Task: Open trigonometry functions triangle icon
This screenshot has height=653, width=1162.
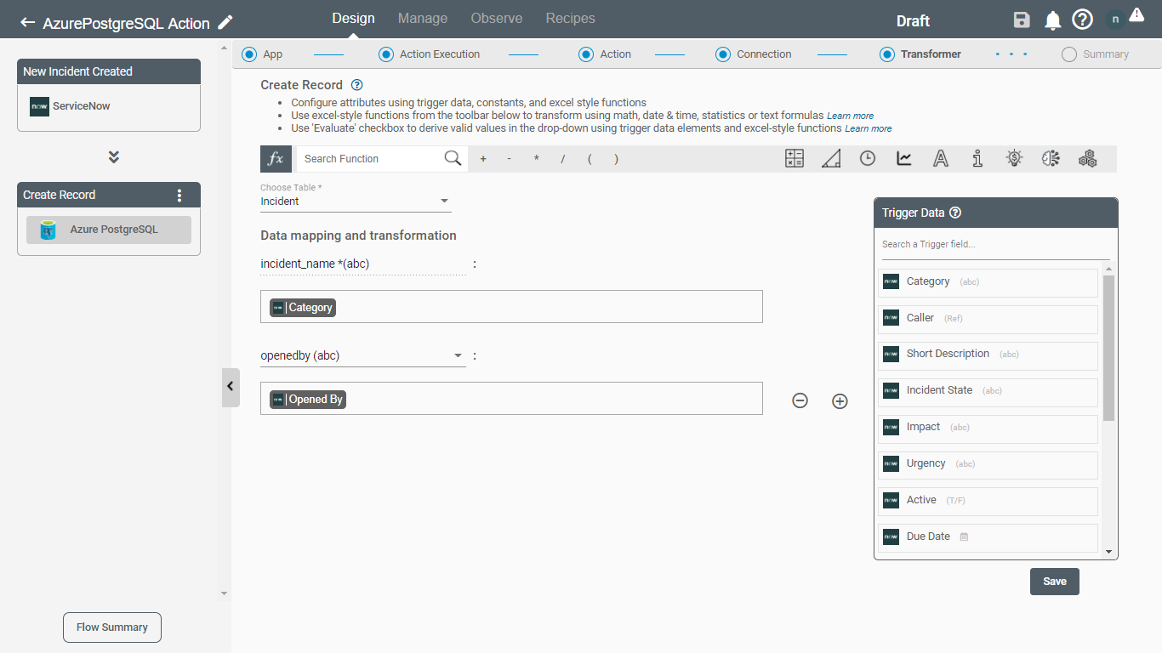Action: (831, 158)
